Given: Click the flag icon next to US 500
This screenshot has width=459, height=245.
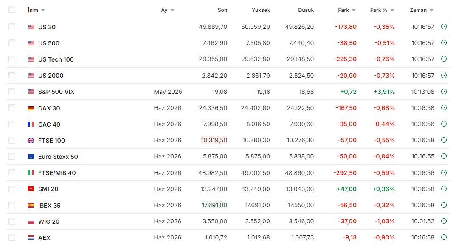Looking at the screenshot, I should pos(31,43).
